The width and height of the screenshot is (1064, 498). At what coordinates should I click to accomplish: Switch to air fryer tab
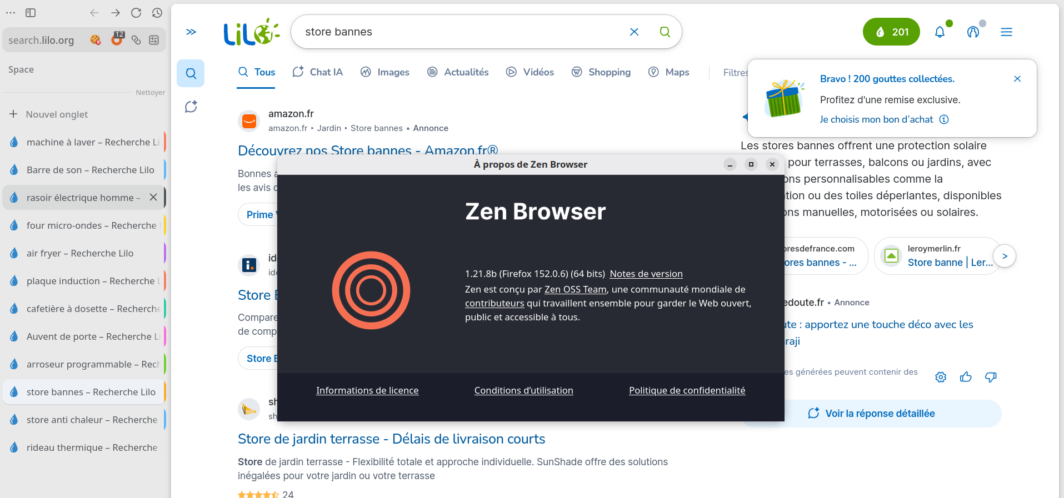pyautogui.click(x=84, y=253)
